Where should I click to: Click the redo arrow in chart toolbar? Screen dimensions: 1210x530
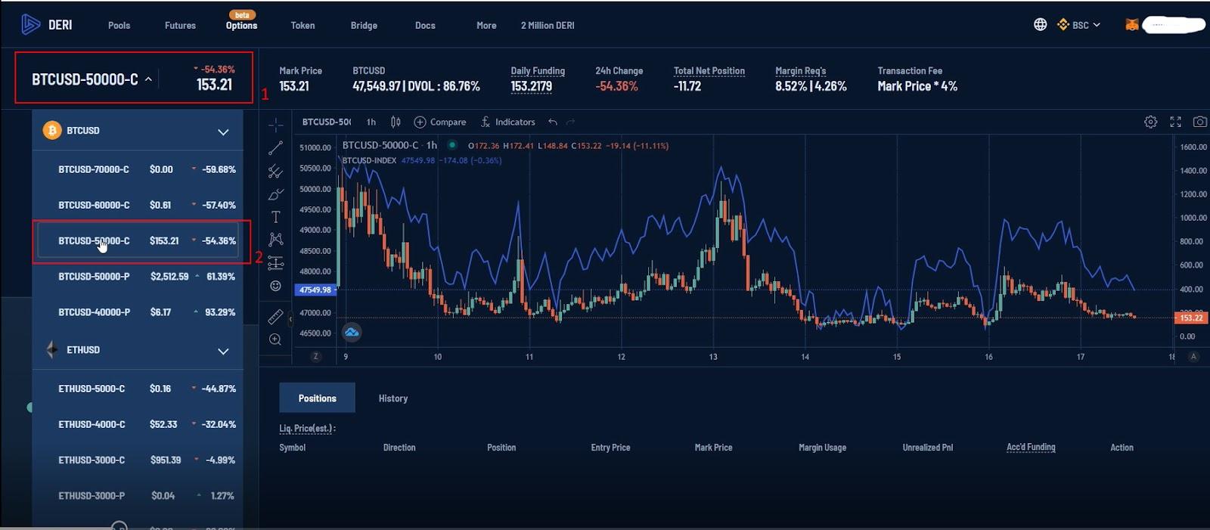(x=571, y=122)
